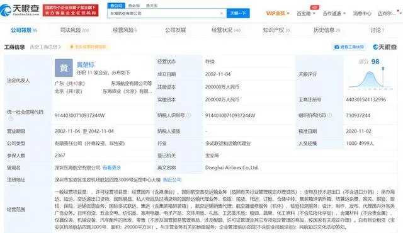Switch to the 司法风险 tab

[x=74, y=30]
